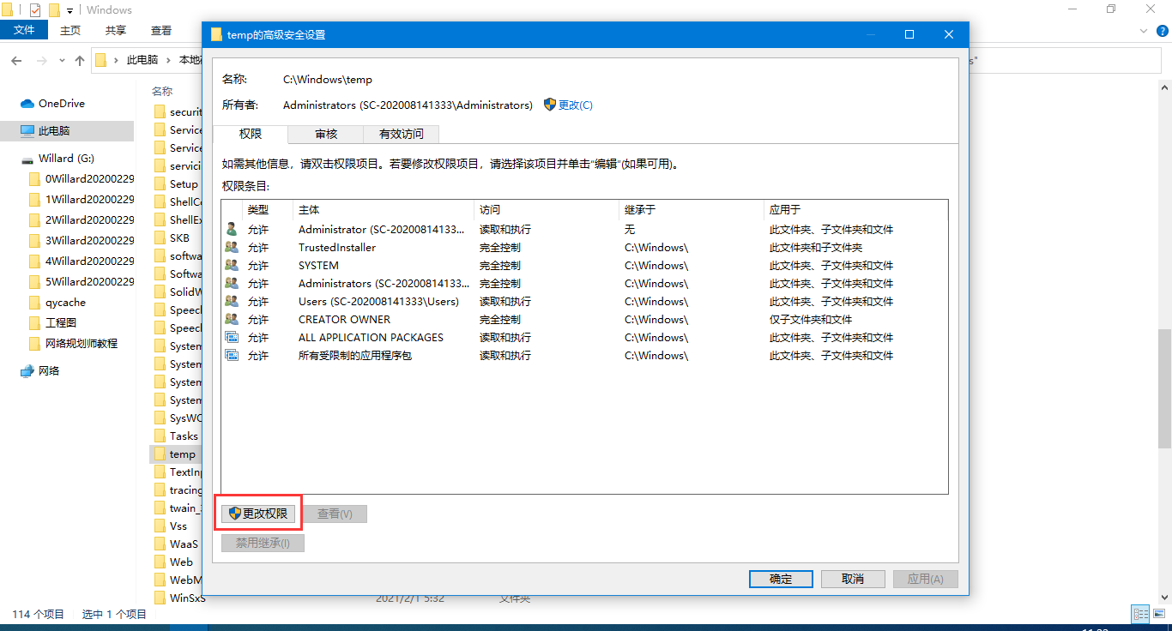Click the up arrow to go to parent folder
1172x631 pixels.
80,61
